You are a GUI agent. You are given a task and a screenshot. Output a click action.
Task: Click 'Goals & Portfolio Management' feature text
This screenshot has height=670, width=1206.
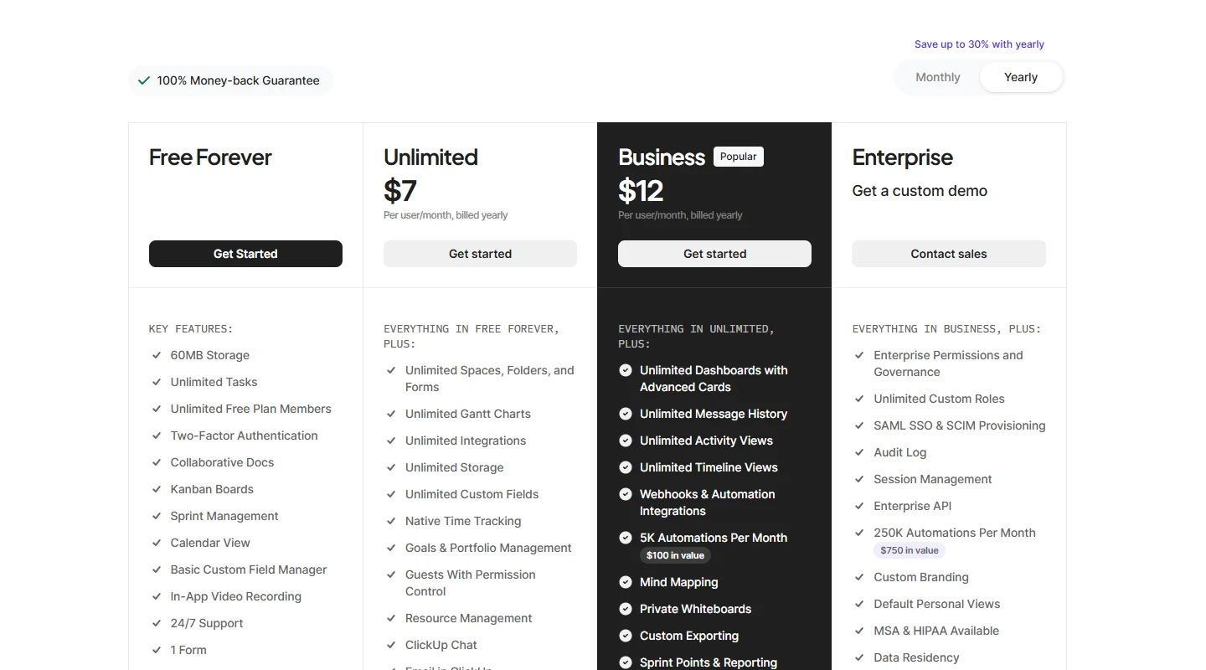[488, 548]
